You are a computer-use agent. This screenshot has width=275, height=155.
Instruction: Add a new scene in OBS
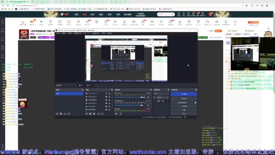pos(57,114)
